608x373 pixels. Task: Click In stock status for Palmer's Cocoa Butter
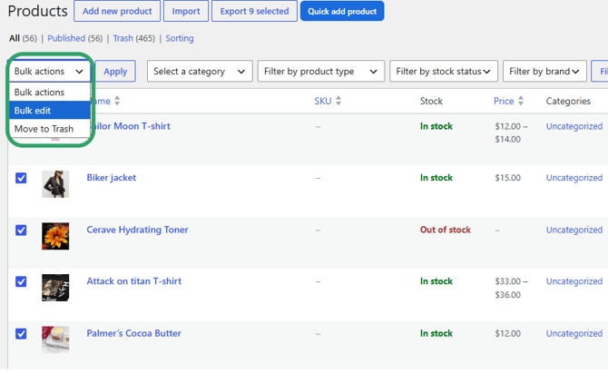tap(436, 333)
